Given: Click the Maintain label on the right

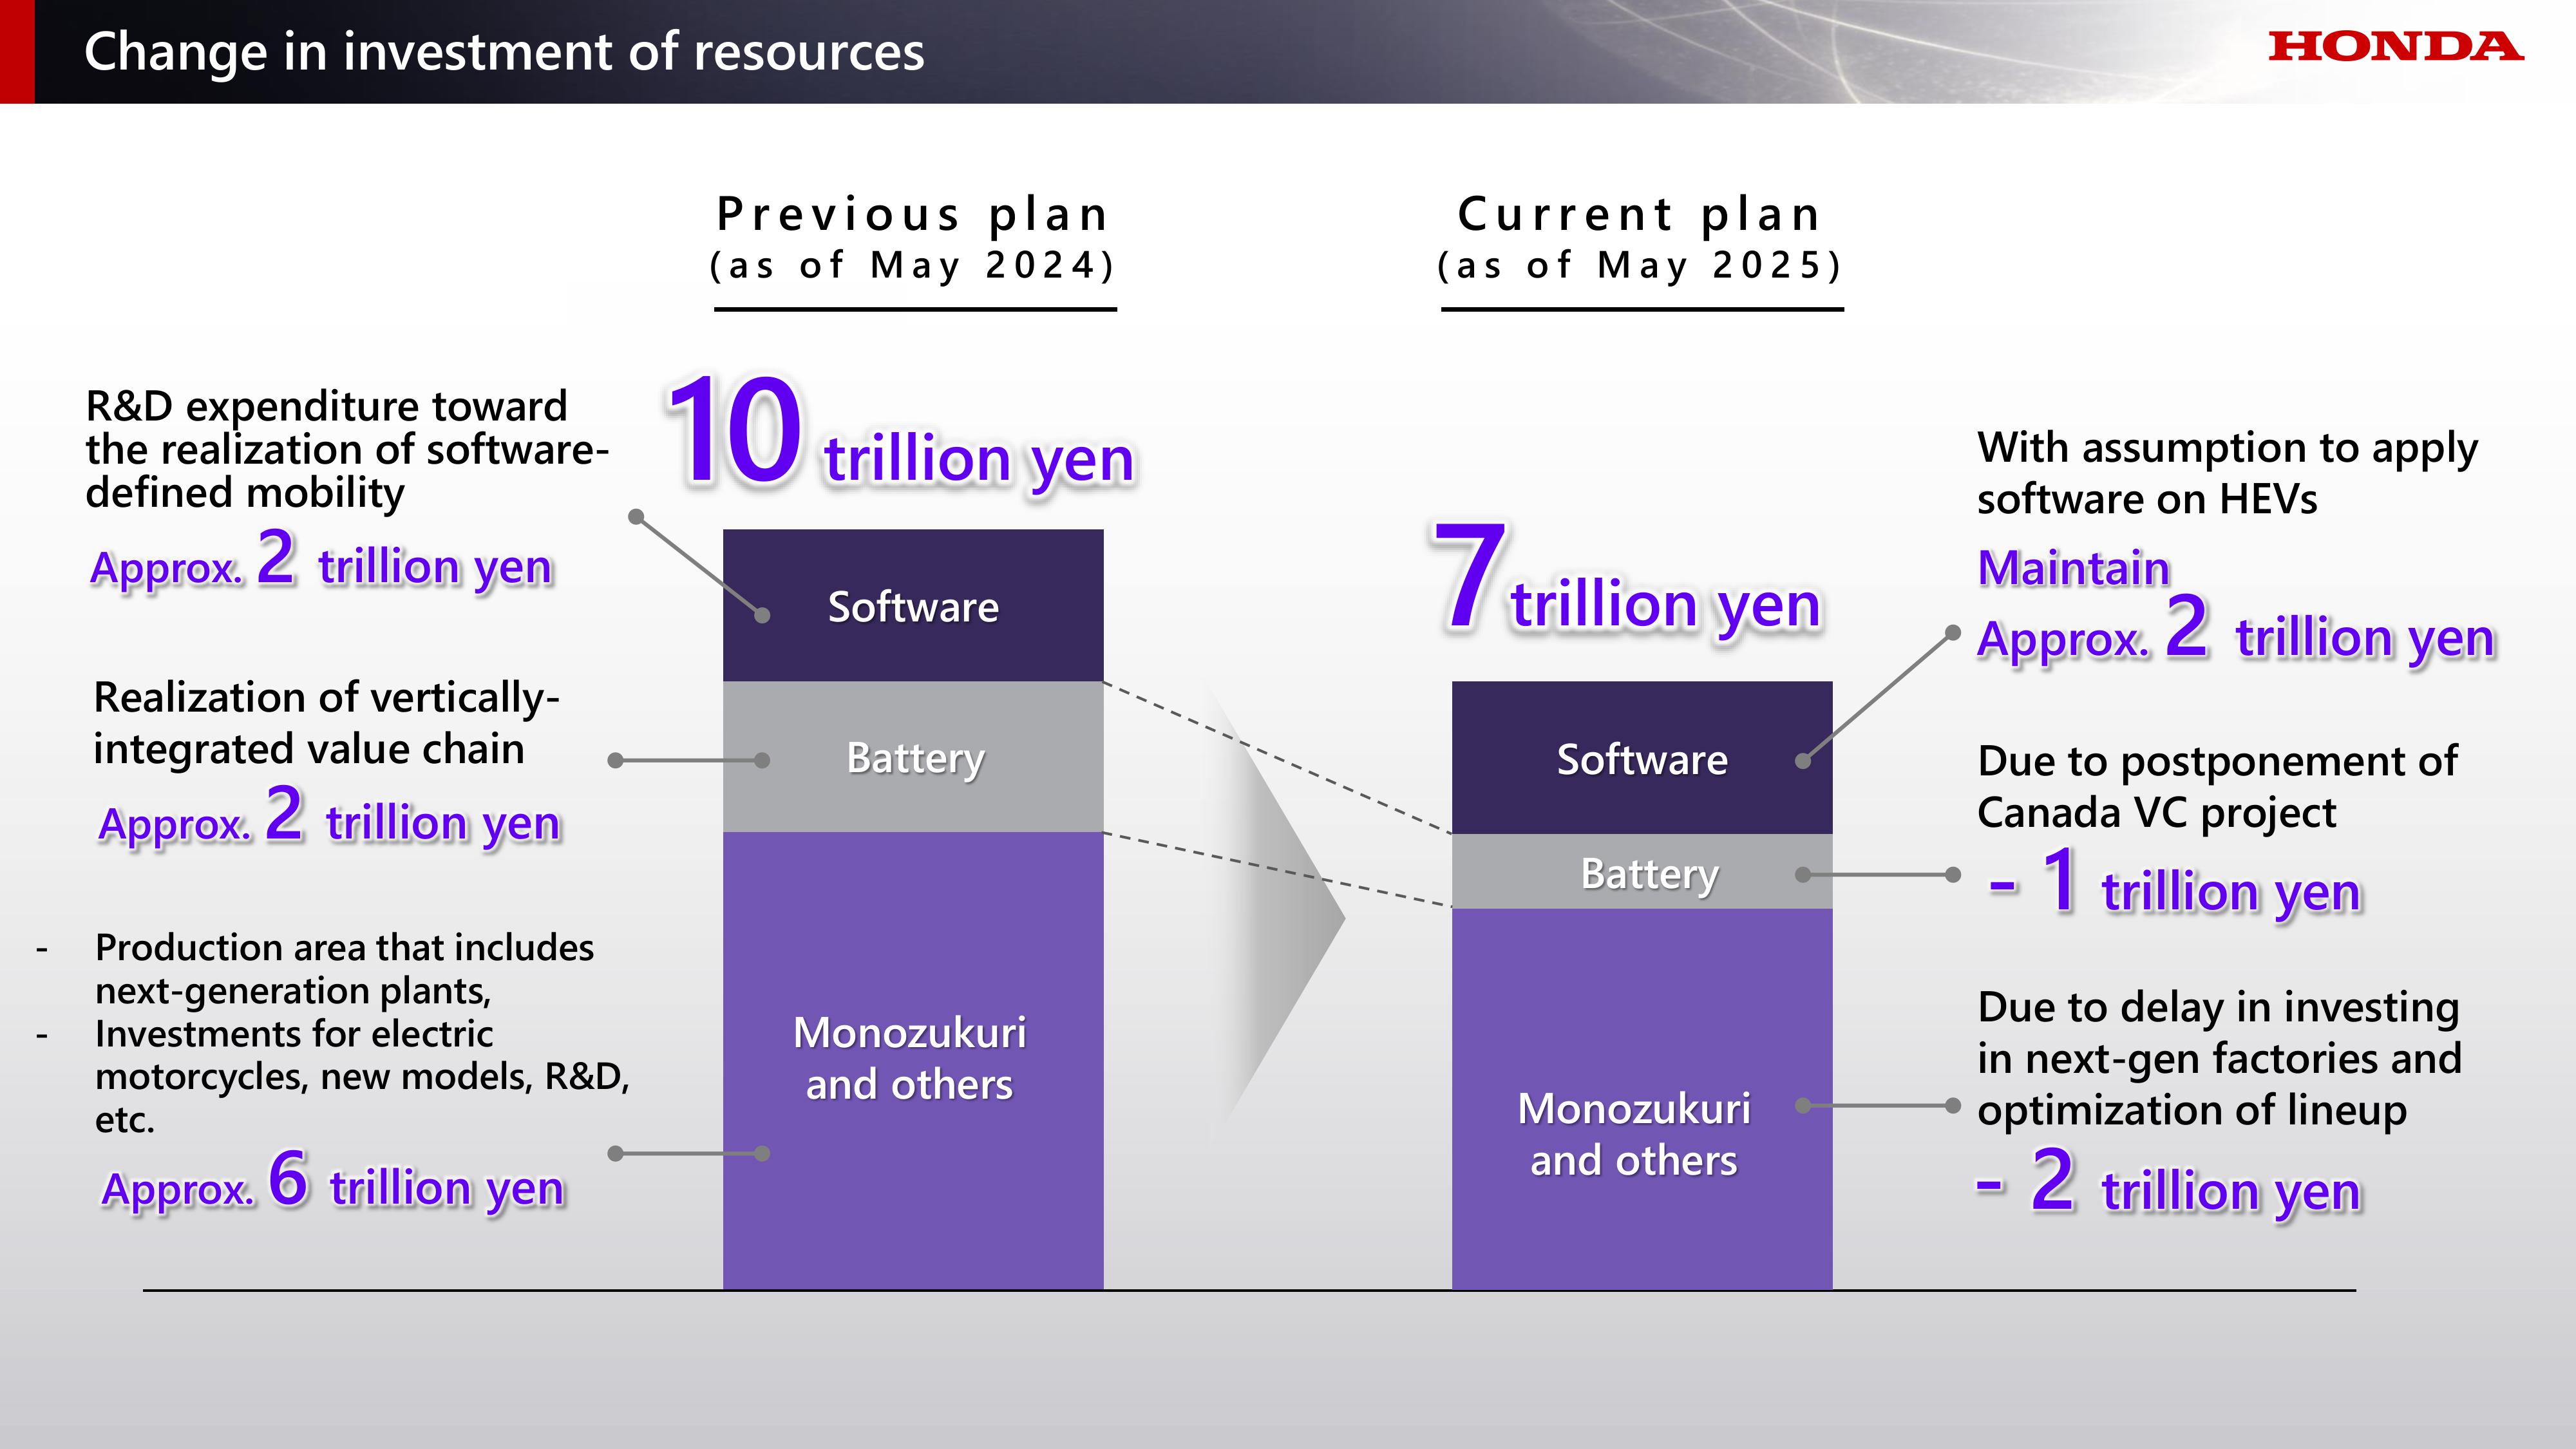Looking at the screenshot, I should (2073, 568).
